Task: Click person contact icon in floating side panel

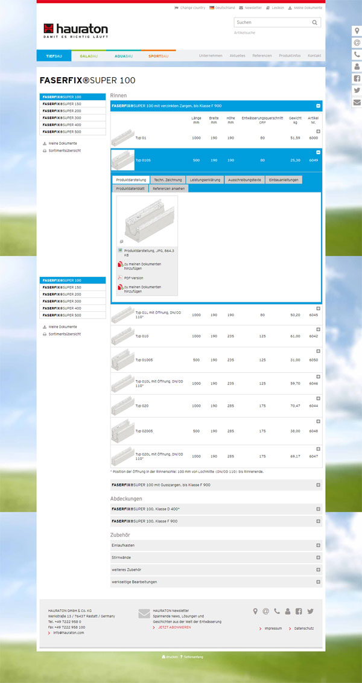Action: (x=357, y=66)
